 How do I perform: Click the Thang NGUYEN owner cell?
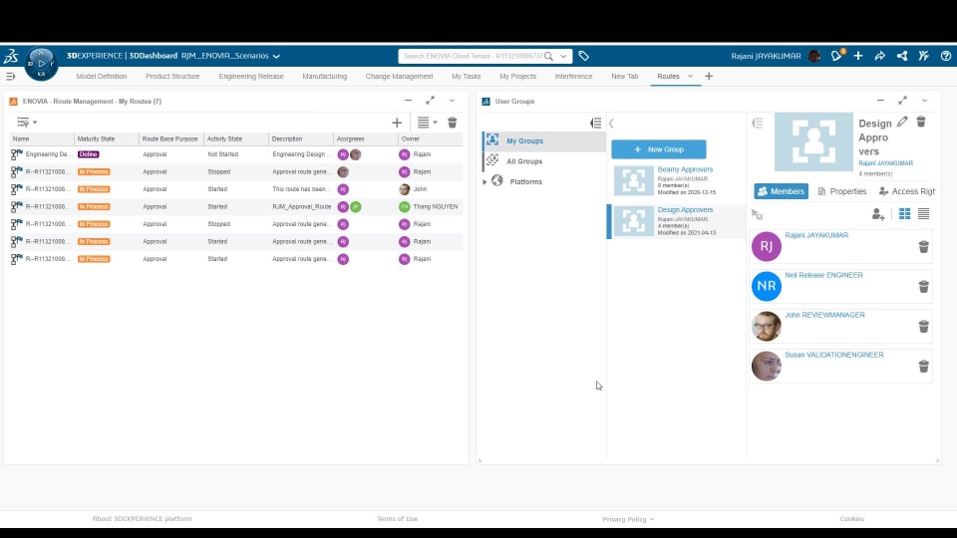point(429,207)
